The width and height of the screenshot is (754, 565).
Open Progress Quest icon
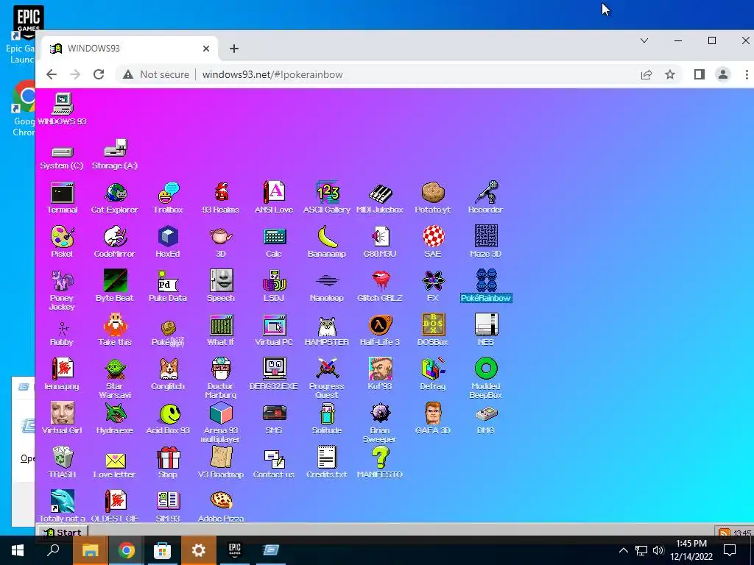tap(327, 369)
